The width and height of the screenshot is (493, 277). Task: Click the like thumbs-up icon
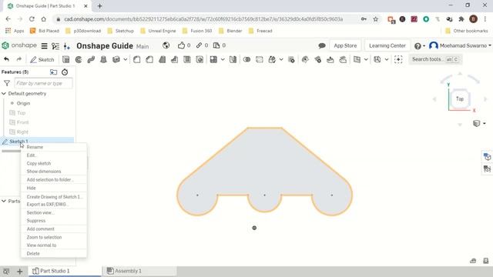(x=181, y=45)
